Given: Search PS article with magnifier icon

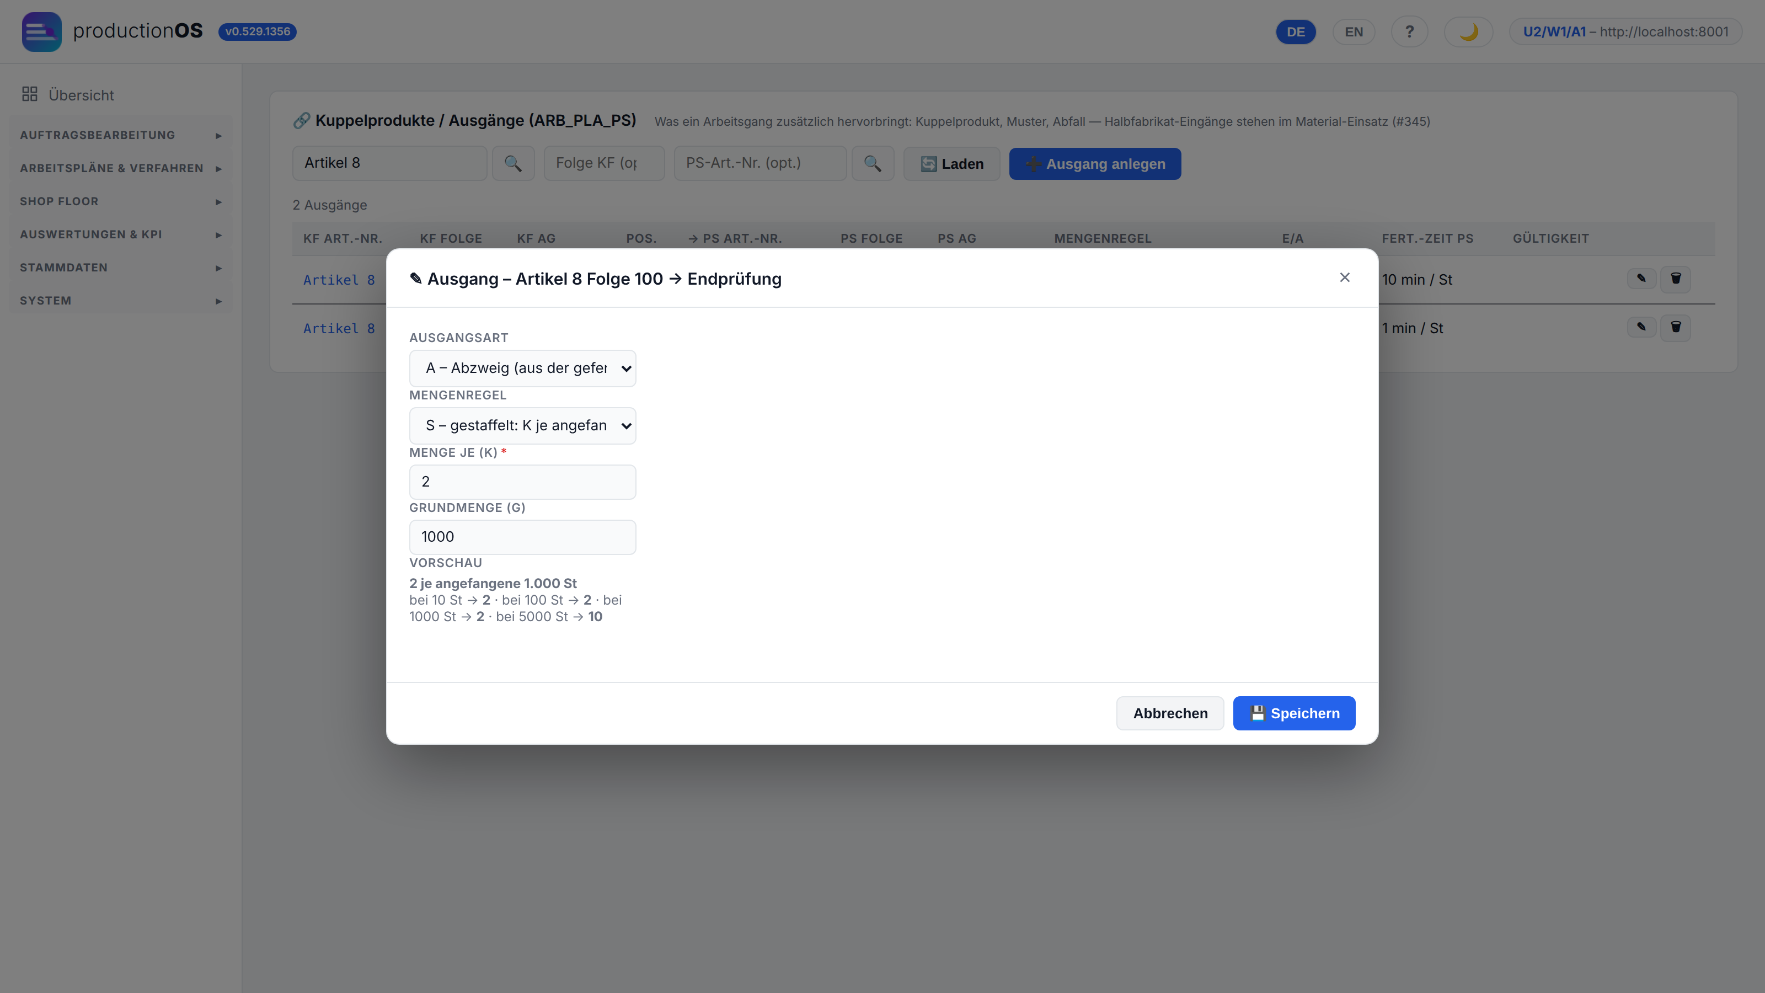Looking at the screenshot, I should coord(872,163).
